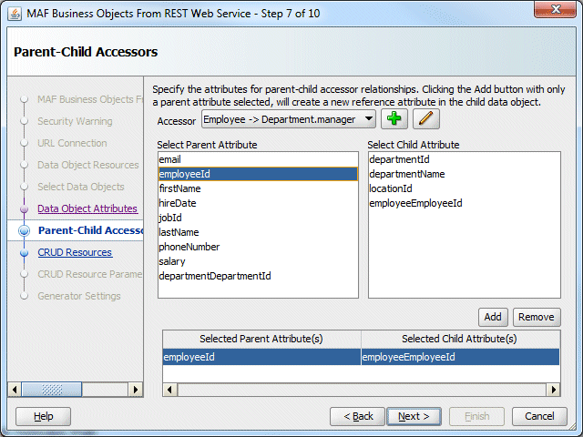Select jobId parent attribute
Screen dimensions: 583x437
click(x=258, y=218)
